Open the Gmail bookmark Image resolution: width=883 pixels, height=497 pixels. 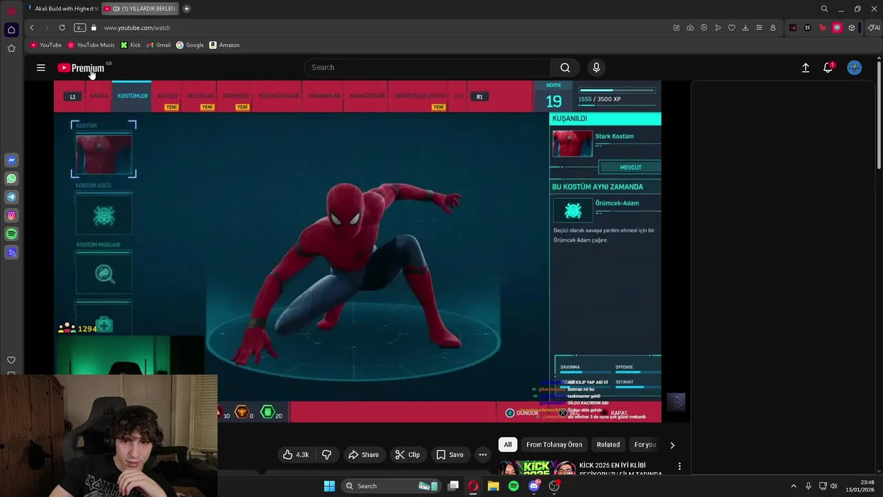tap(158, 45)
